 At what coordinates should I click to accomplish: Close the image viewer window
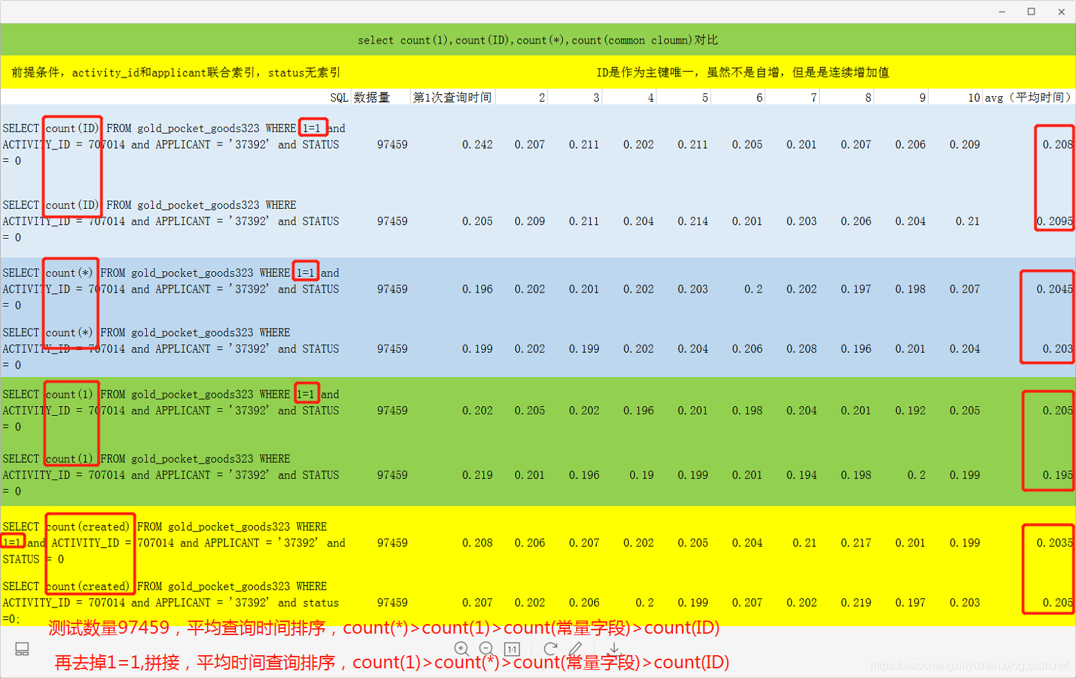[1061, 12]
